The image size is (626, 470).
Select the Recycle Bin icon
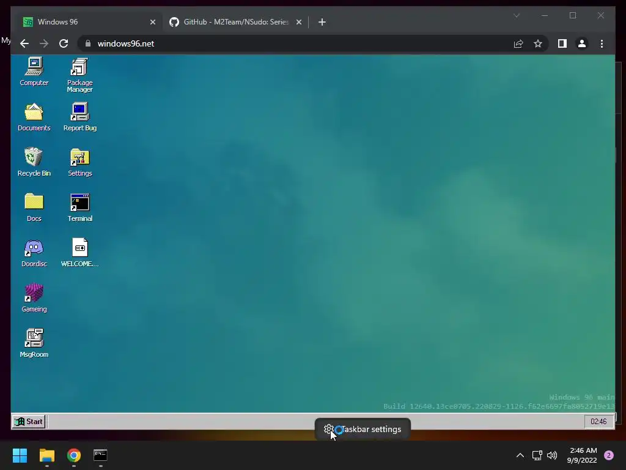34,163
